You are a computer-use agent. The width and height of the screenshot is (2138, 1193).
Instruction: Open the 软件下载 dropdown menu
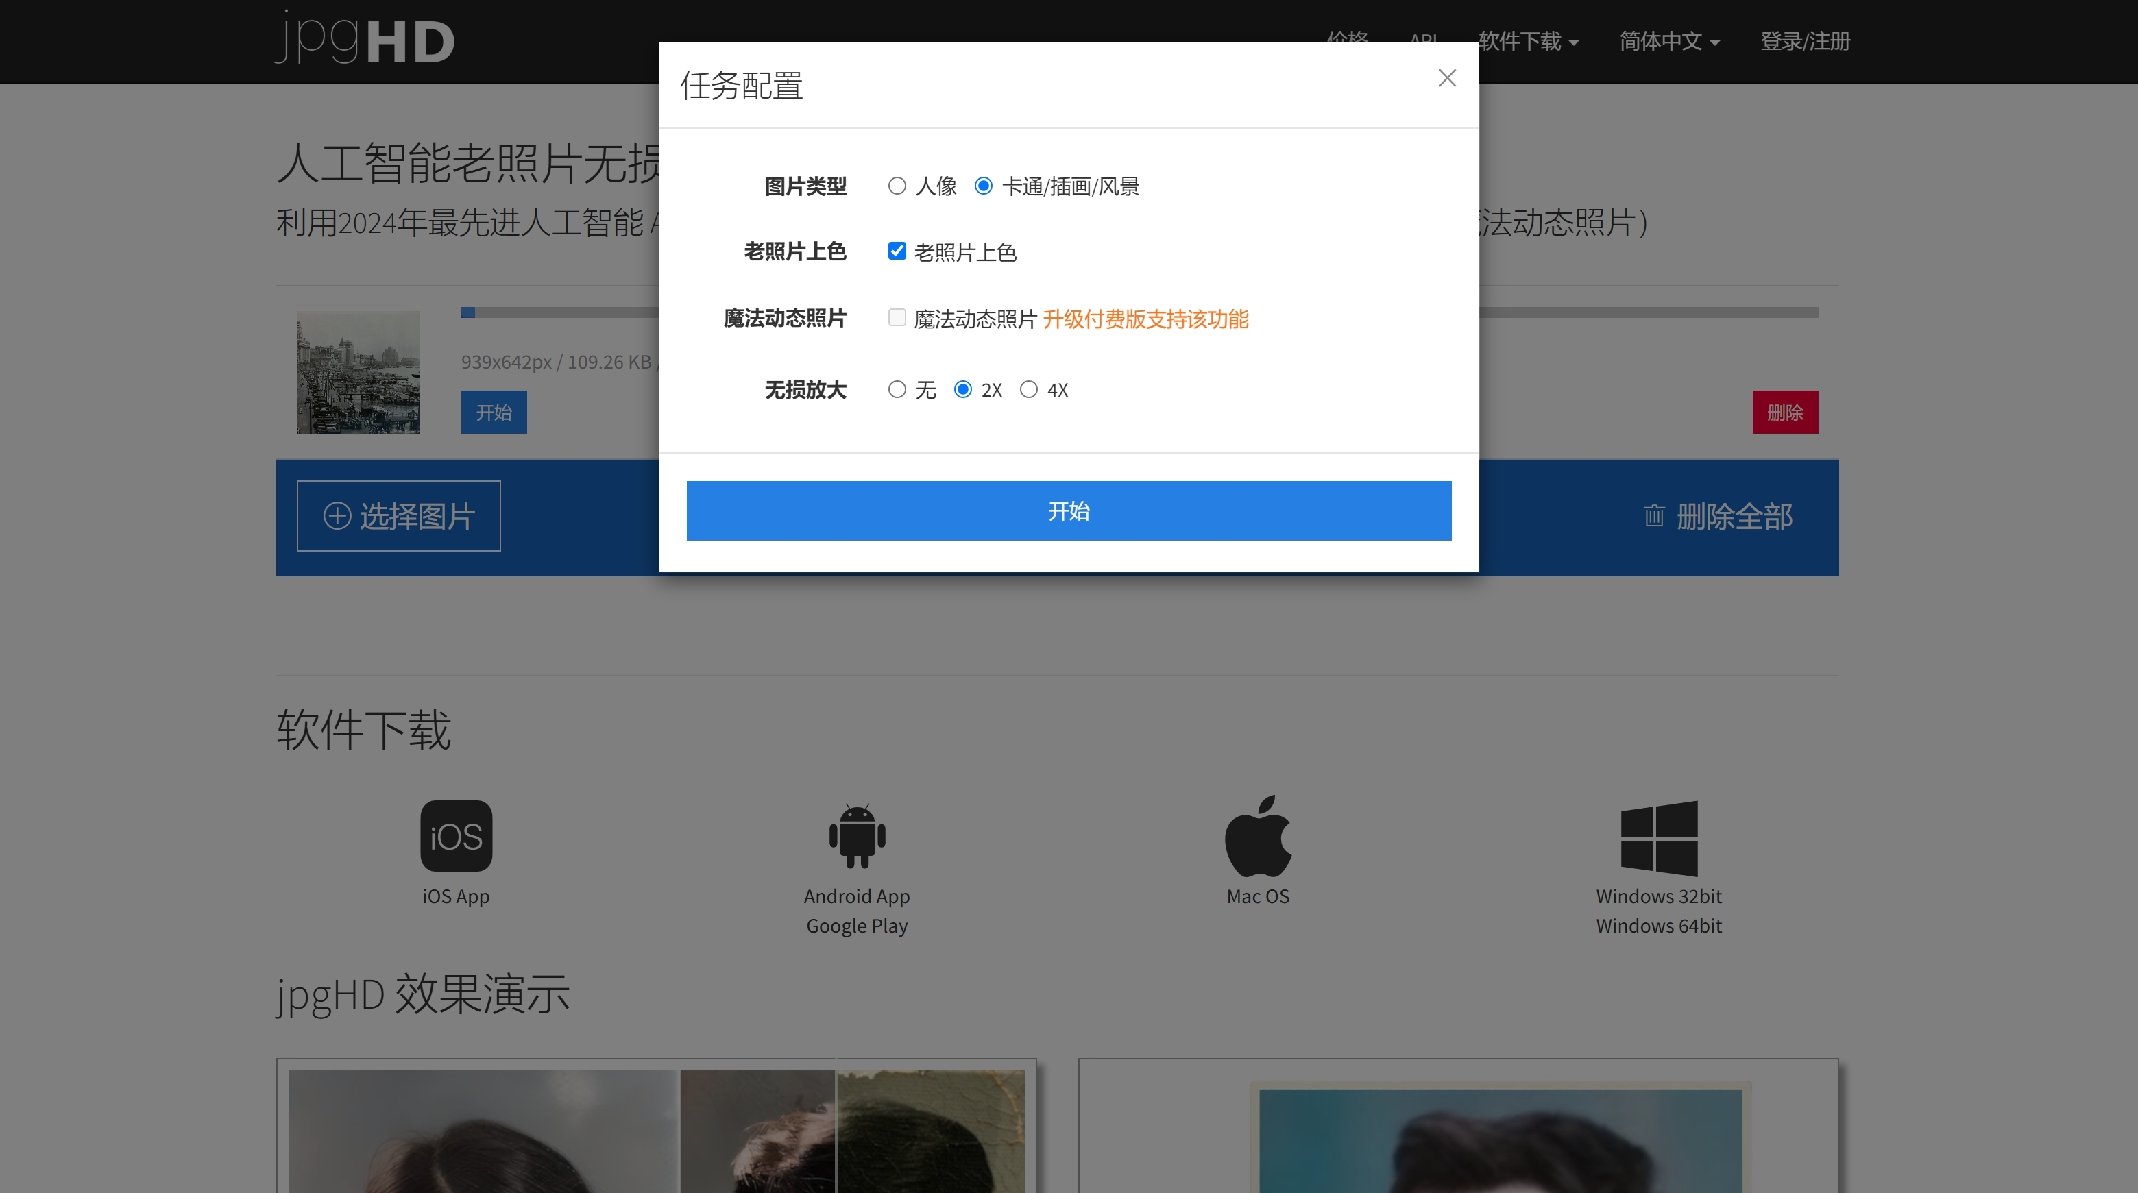(1528, 40)
